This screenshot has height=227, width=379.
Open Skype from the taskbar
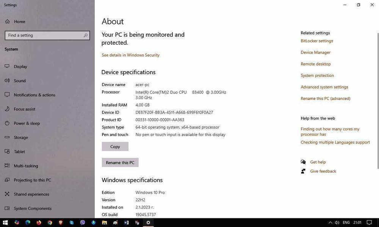(72, 222)
